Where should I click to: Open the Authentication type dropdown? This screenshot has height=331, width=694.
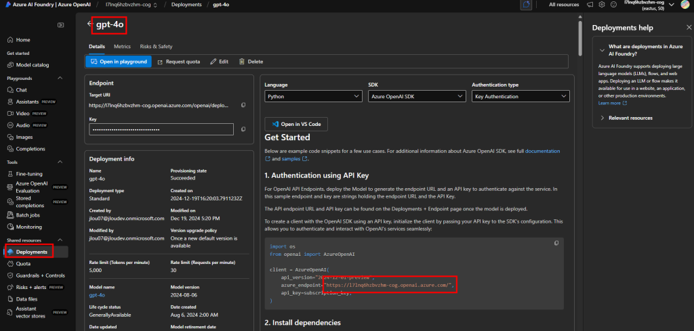(x=520, y=96)
